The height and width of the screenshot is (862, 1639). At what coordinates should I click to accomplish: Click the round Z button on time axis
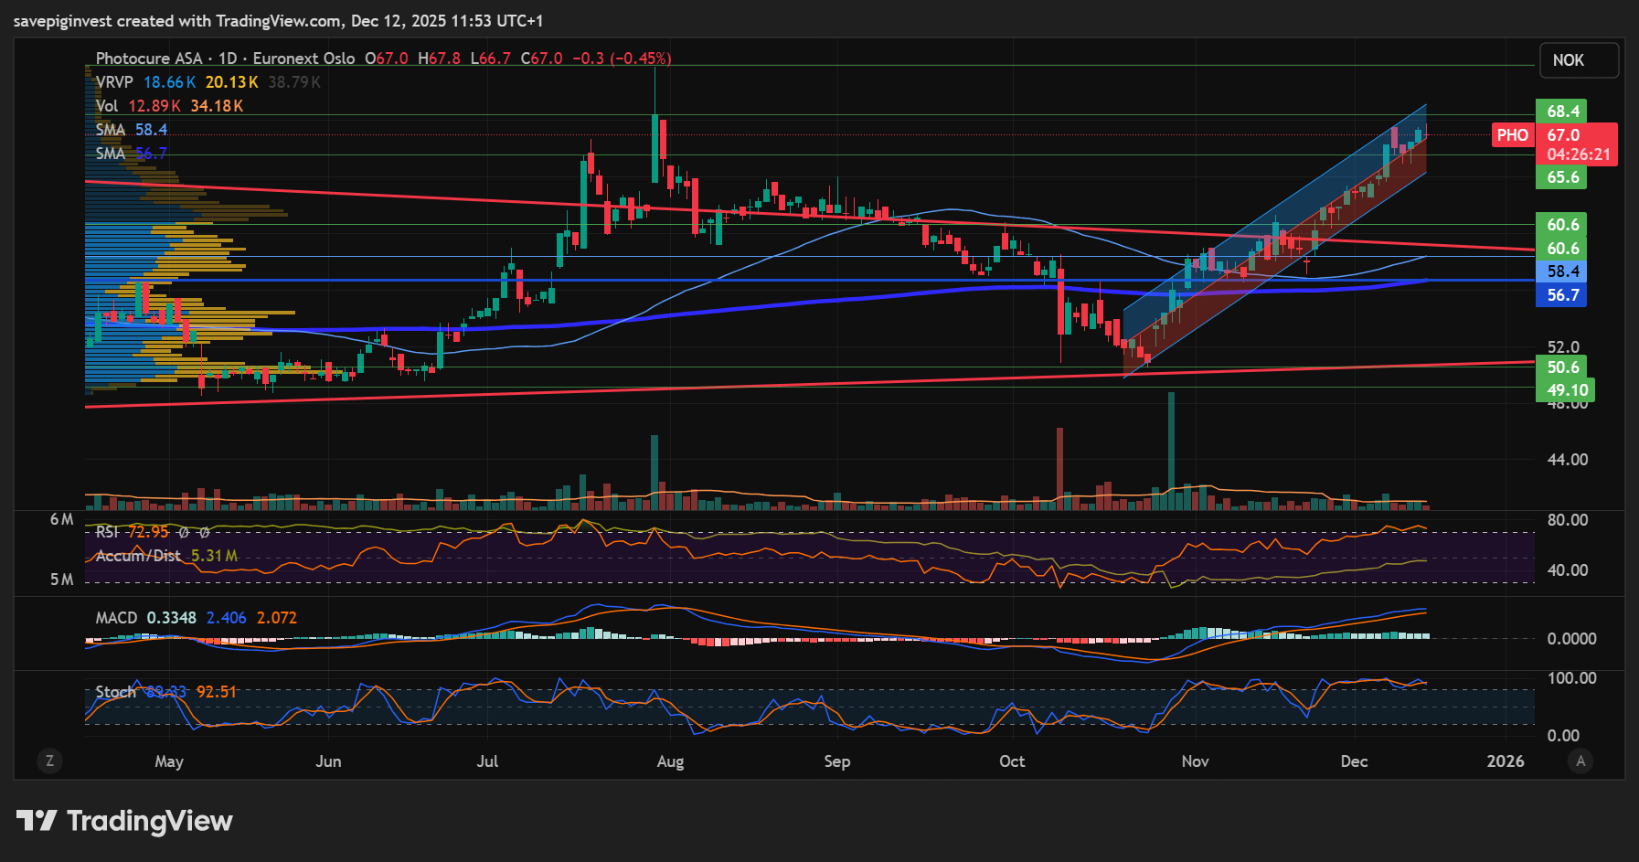(49, 761)
